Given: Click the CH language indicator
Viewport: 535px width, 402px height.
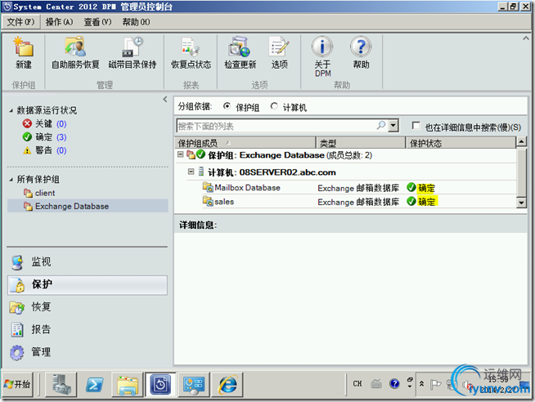Looking at the screenshot, I should point(357,384).
